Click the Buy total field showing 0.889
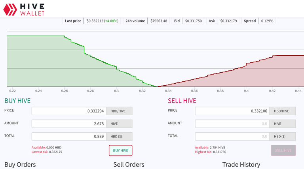 click(x=69, y=136)
